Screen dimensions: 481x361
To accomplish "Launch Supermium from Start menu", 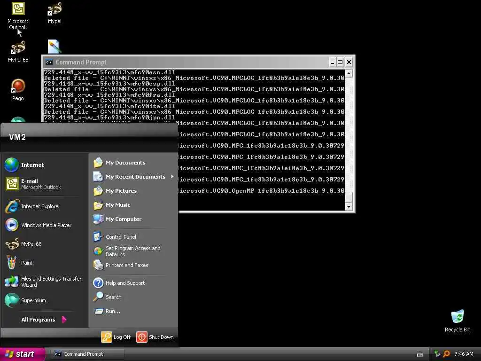I will click(45, 300).
